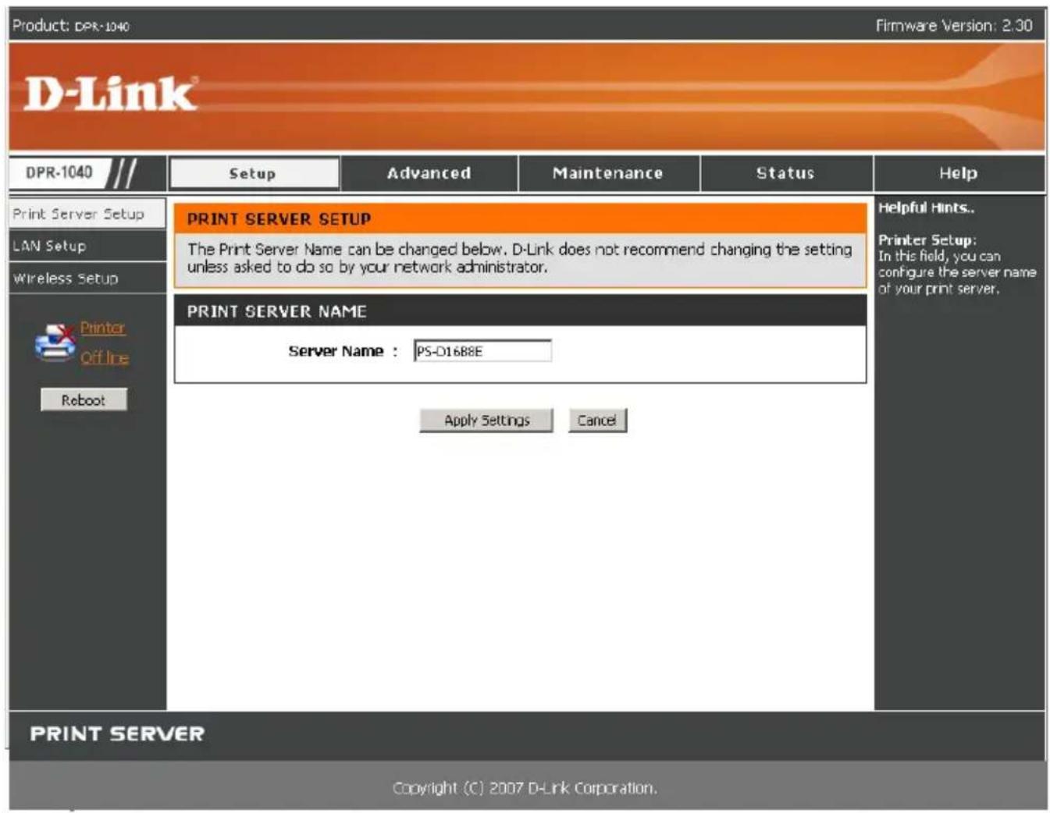
Task: Select Print Server Setup in sidebar
Action: click(87, 214)
